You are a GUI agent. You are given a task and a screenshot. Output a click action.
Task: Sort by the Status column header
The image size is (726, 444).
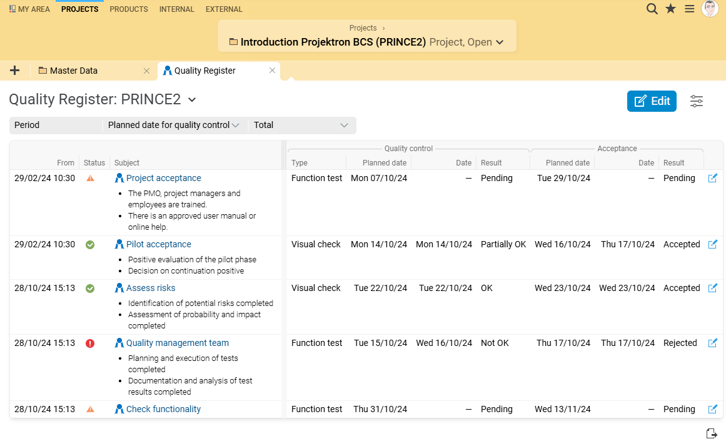(94, 163)
